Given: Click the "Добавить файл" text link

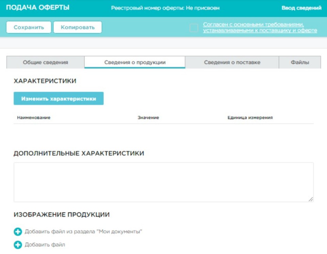Looking at the screenshot, I should coord(45,245).
